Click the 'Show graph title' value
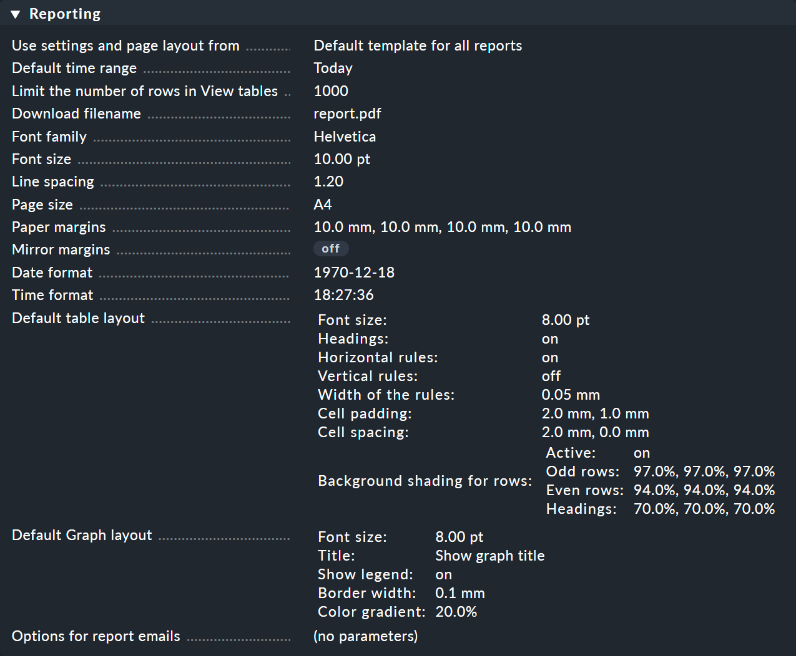 pos(489,555)
